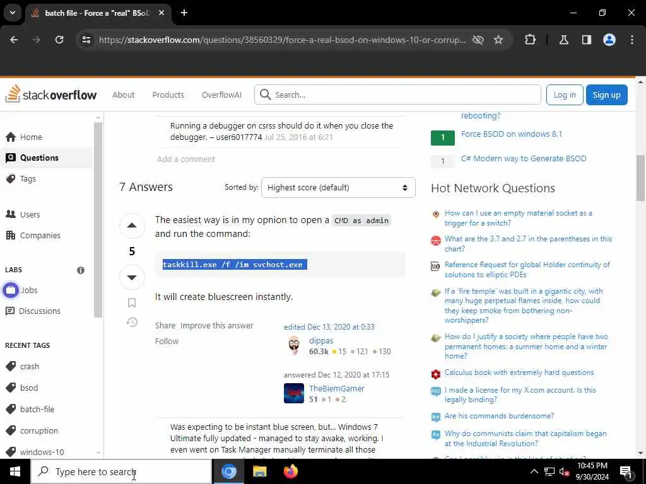Toggle the browser side panel
646x484 pixels.
(587, 40)
